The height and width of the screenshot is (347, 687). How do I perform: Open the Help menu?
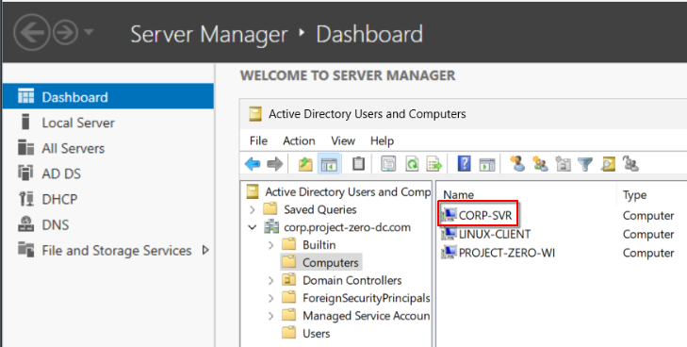382,140
